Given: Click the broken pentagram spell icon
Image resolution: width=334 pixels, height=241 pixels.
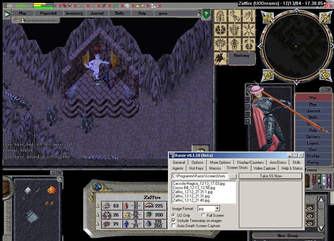Looking at the screenshot, I should pos(220,30).
